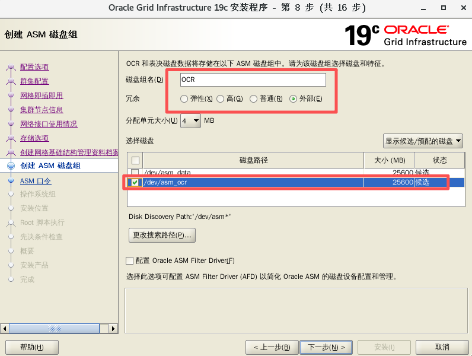
Task: Uncheck the /dev/asm_ocr disk checkbox
Action: point(135,182)
